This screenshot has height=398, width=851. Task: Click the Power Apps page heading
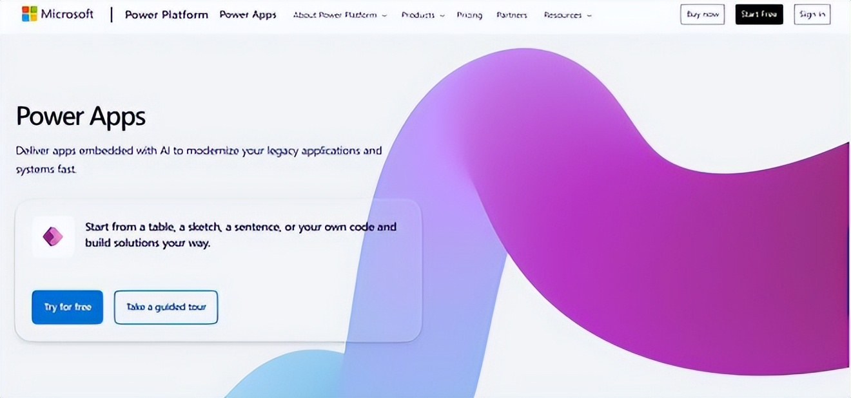coord(81,117)
